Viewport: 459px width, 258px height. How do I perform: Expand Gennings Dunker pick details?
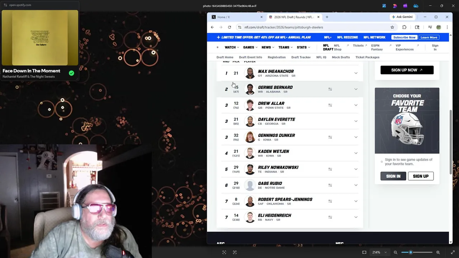(356, 137)
